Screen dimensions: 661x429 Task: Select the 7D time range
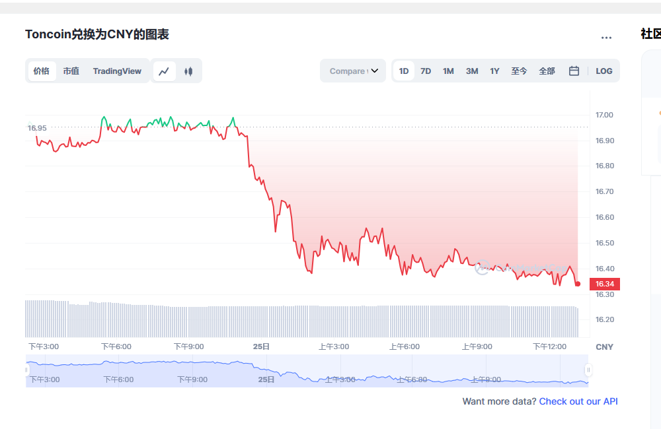click(x=426, y=71)
